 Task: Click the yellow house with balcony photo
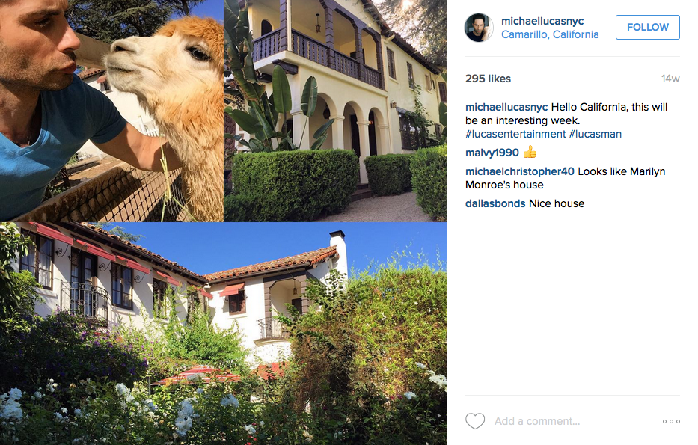tap(336, 111)
